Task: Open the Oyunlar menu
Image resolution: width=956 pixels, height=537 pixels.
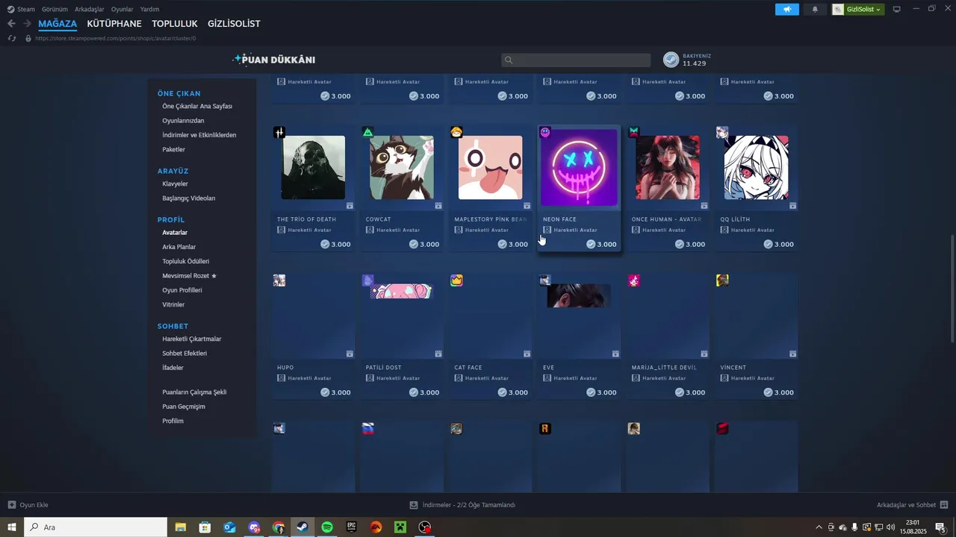Action: [122, 9]
